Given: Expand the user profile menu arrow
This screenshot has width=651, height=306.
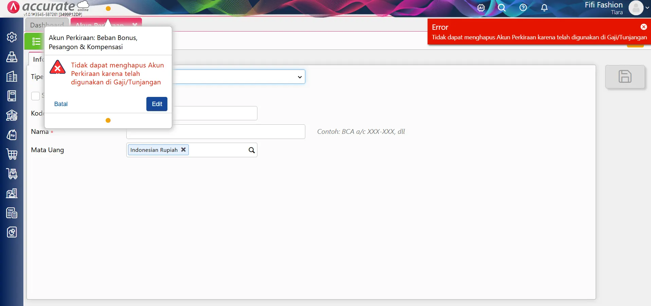Looking at the screenshot, I should (647, 8).
